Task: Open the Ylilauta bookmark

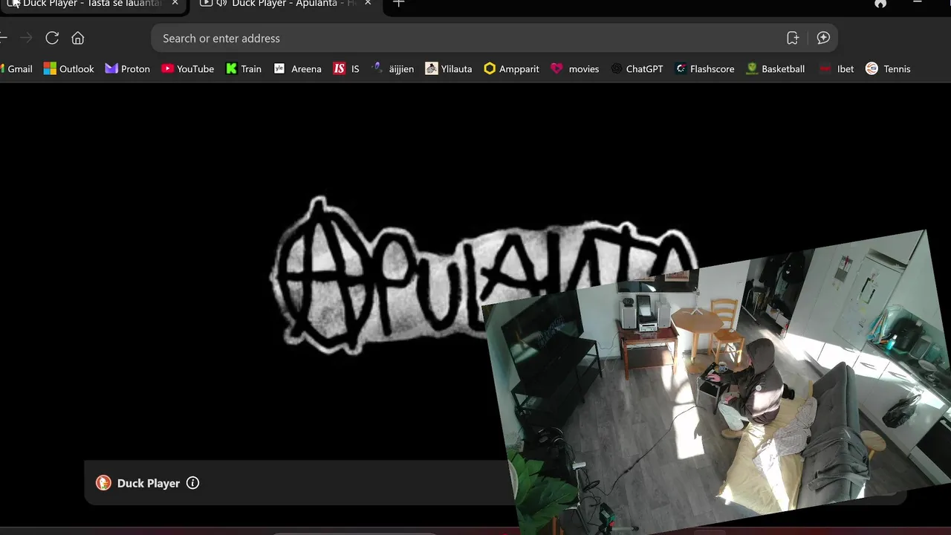Action: [x=449, y=68]
